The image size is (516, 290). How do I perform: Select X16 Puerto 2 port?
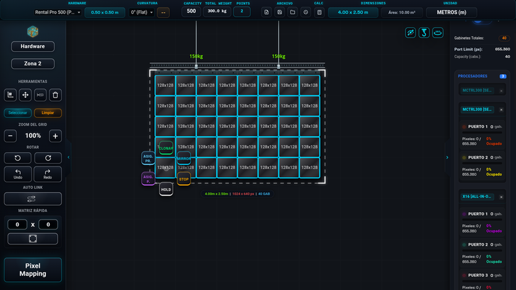(x=482, y=253)
